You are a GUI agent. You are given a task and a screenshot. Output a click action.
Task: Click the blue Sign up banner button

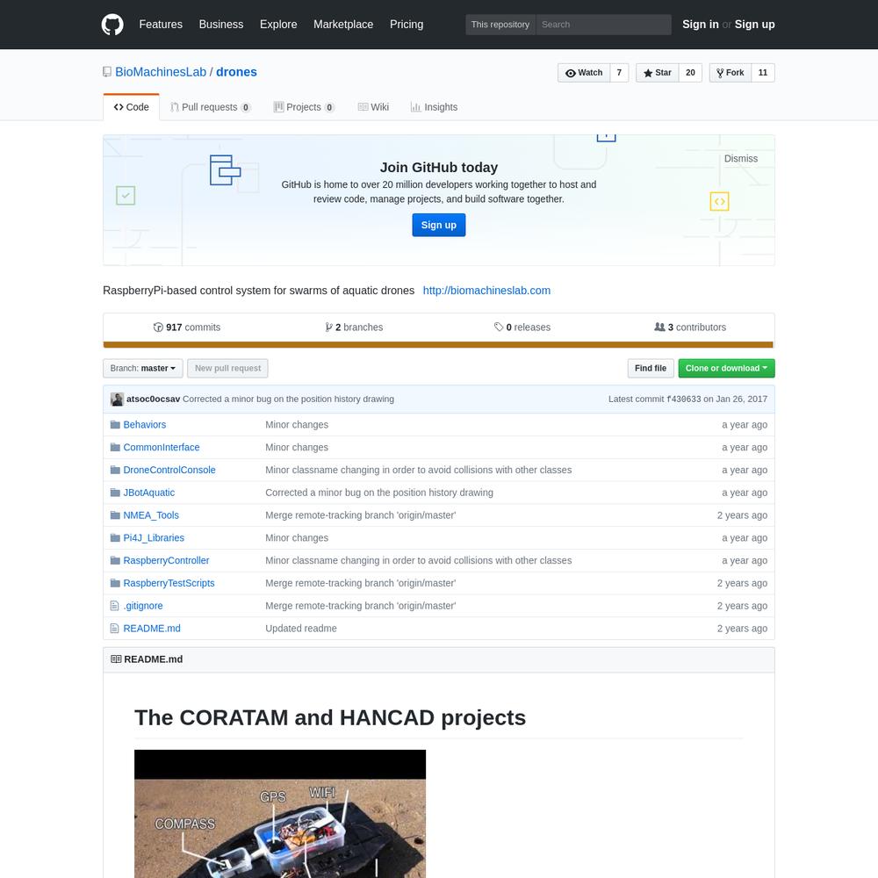click(439, 225)
